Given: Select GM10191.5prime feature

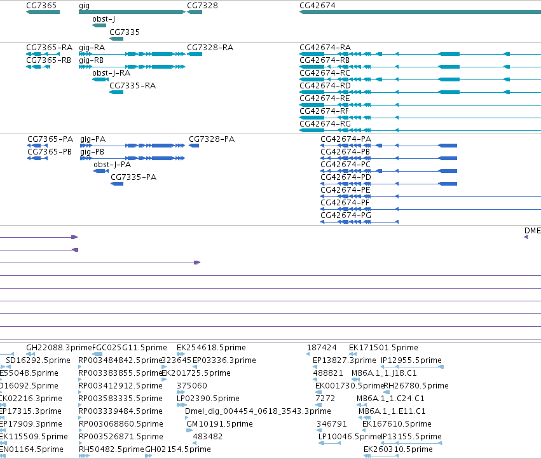Looking at the screenshot, I should click(x=189, y=430).
